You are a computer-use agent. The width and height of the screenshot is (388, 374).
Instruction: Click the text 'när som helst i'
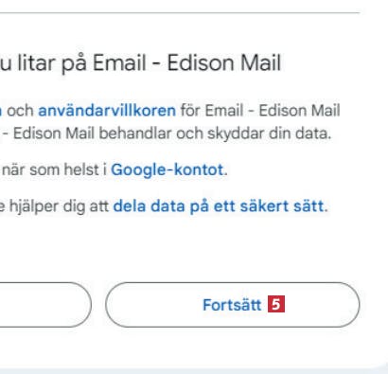coord(54,169)
